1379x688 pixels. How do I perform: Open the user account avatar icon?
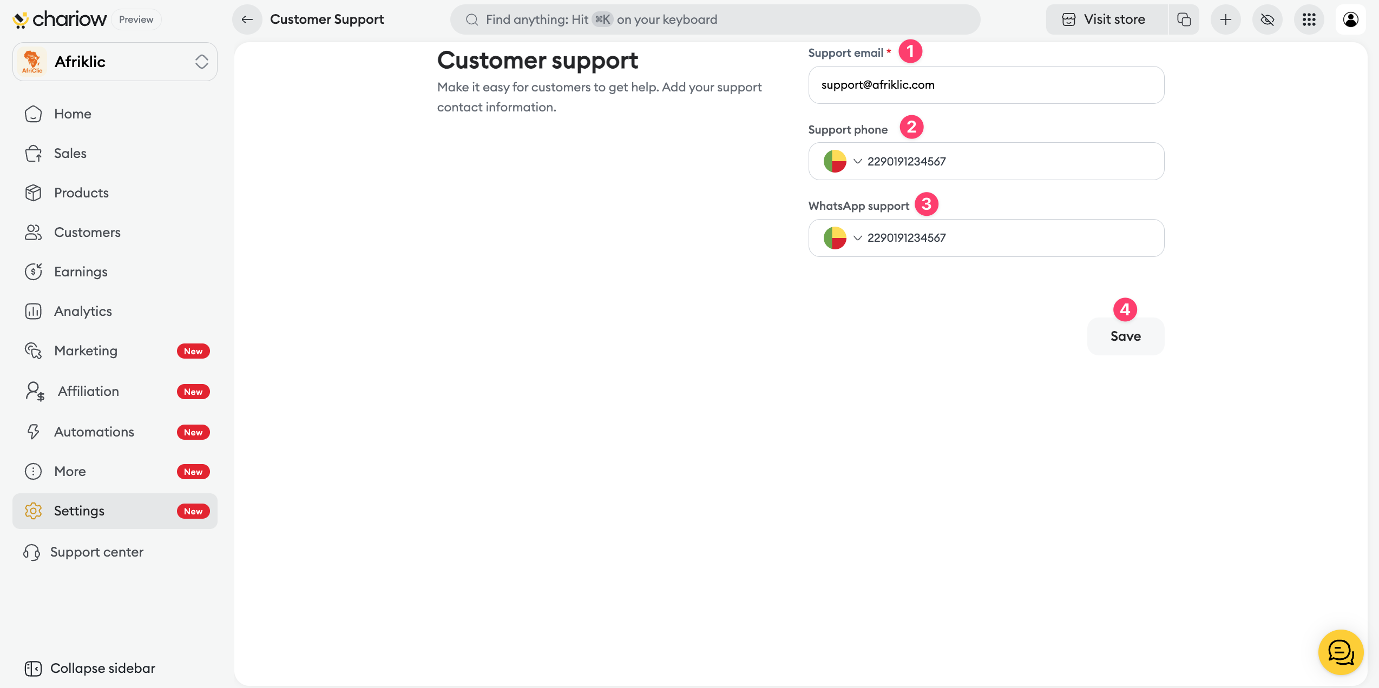pos(1351,19)
